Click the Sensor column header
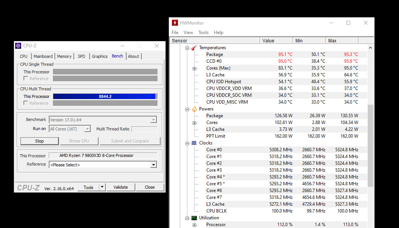Image resolution: width=399 pixels, height=228 pixels. (215, 40)
